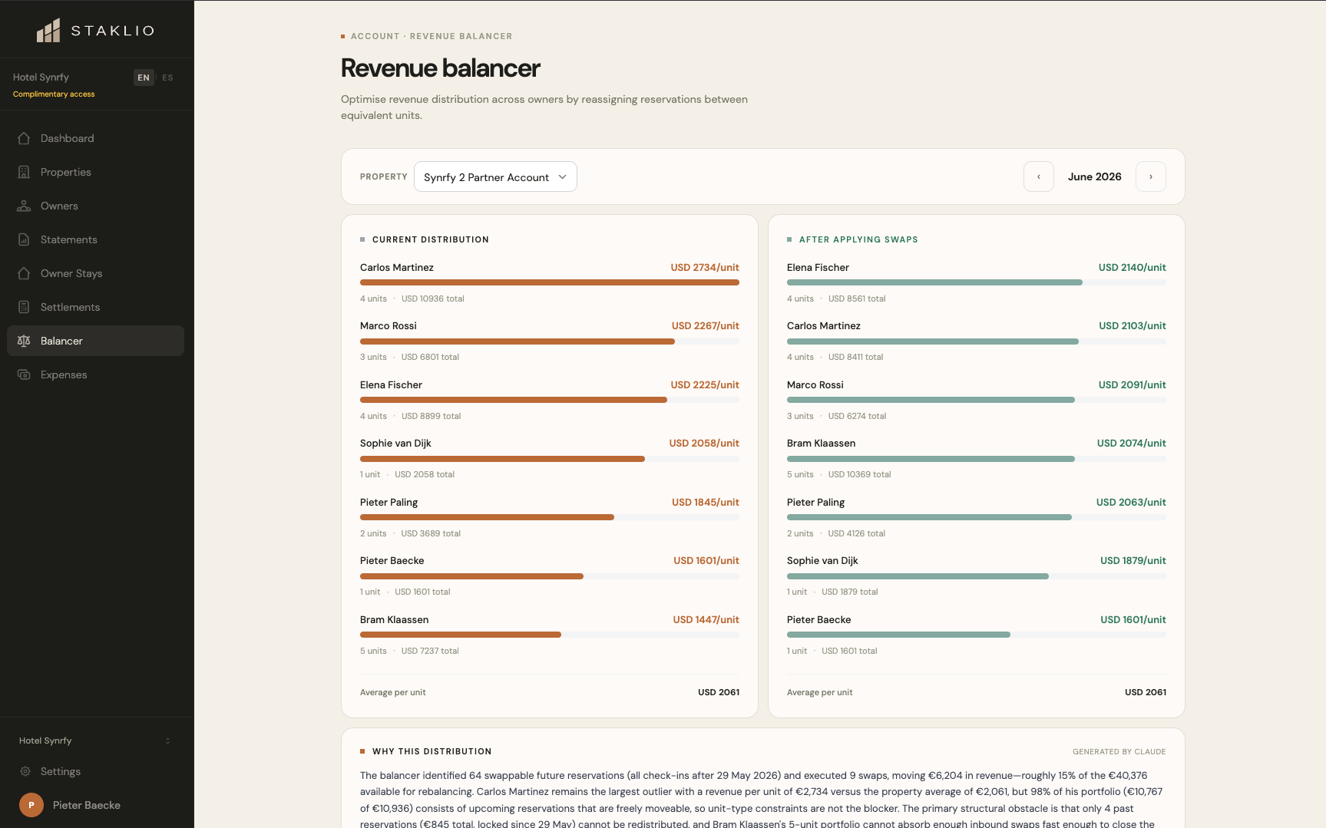1326x828 pixels.
Task: Click 'USD 2734/unit' value
Action: (x=705, y=267)
